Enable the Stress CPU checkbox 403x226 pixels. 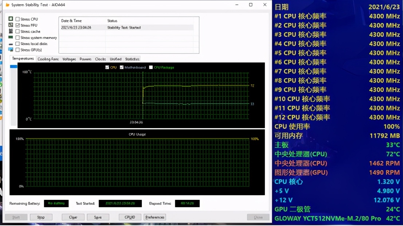tap(17, 19)
